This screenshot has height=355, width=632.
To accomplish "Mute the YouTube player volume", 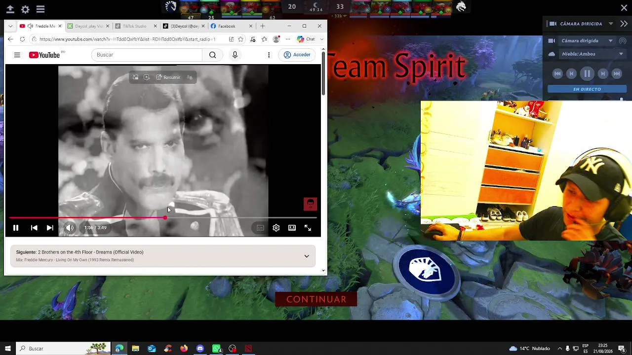I will (x=70, y=228).
